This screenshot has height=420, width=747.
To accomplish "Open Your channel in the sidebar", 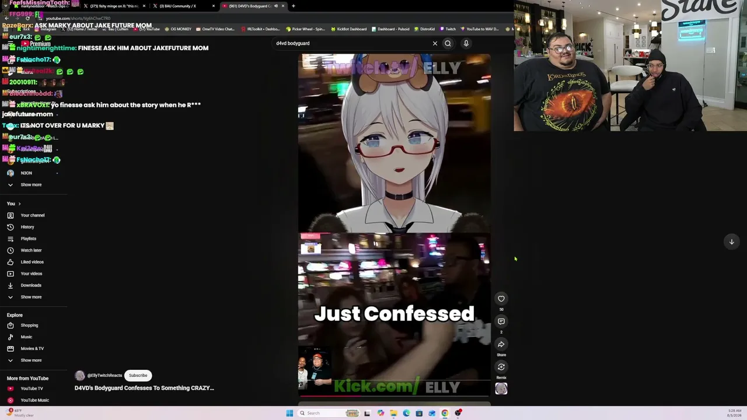I will [33, 215].
